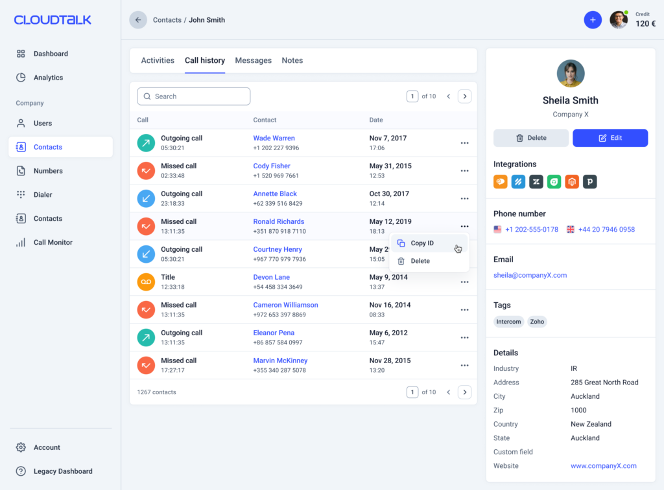Open the three-dot menu for Wade Warren

[x=464, y=143]
